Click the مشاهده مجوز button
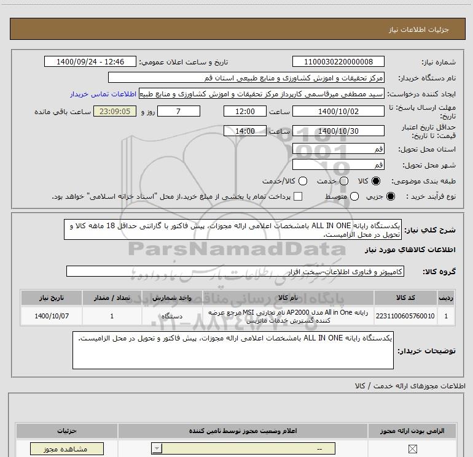Viewport: 473px width, 457px height. point(67,449)
